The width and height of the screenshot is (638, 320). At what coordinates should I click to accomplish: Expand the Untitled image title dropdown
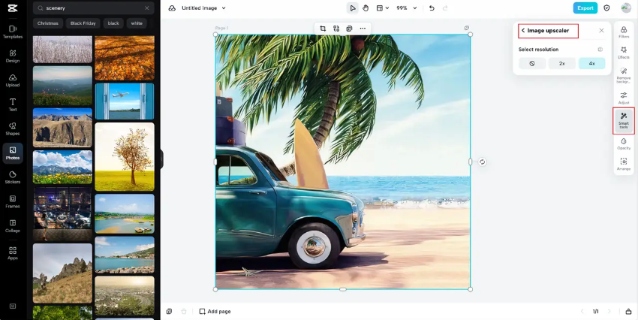[x=224, y=8]
